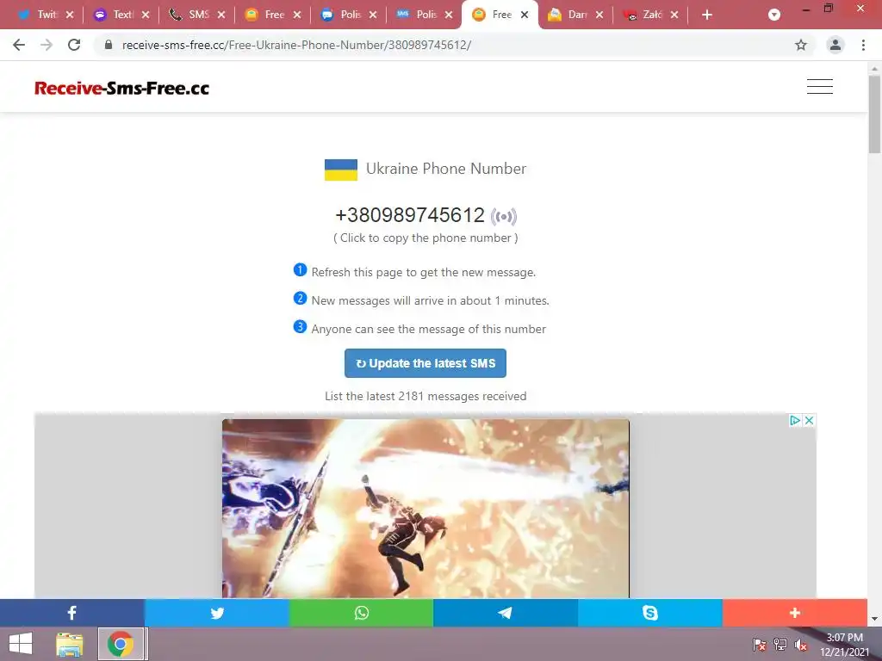Open the AdChoices info icon
This screenshot has height=661, width=882.
[795, 420]
